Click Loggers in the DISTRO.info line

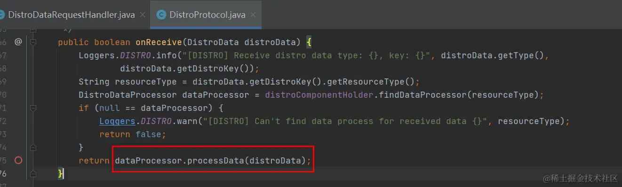pos(97,55)
